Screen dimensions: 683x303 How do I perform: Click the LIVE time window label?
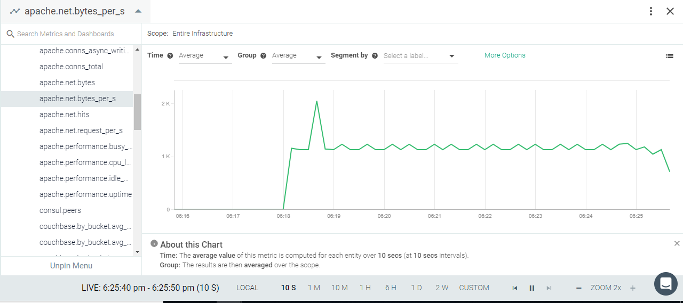pos(150,288)
